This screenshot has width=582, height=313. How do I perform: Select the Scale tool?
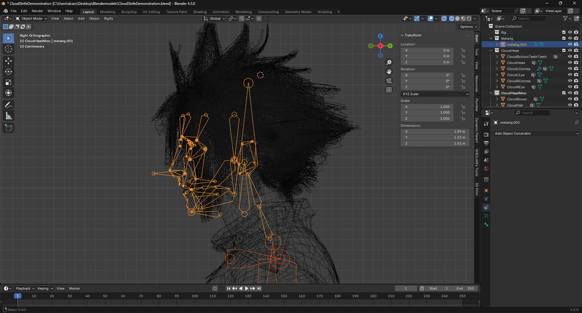click(8, 82)
